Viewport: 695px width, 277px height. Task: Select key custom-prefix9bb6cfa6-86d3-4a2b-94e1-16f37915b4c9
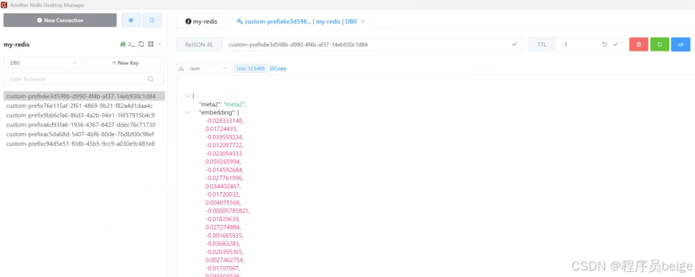coord(84,115)
